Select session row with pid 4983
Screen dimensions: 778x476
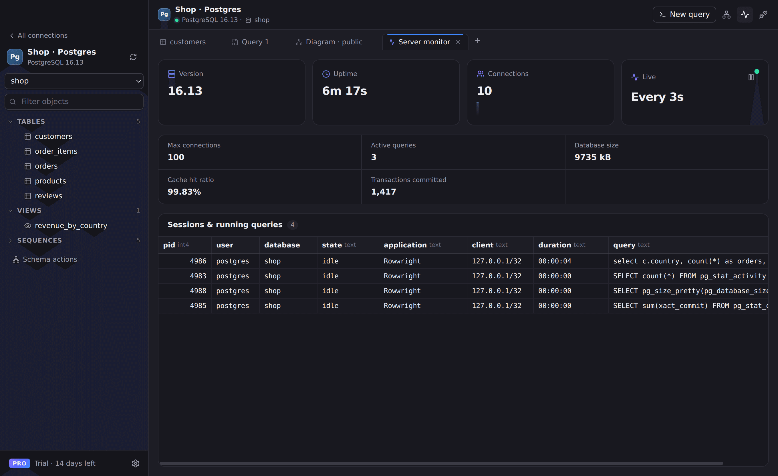click(463, 276)
